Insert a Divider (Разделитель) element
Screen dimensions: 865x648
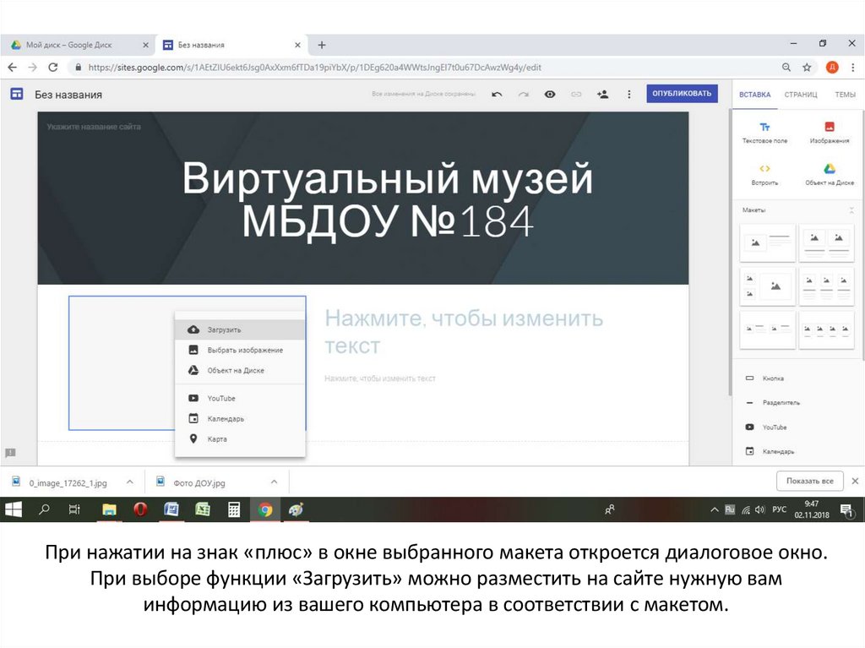[x=772, y=403]
